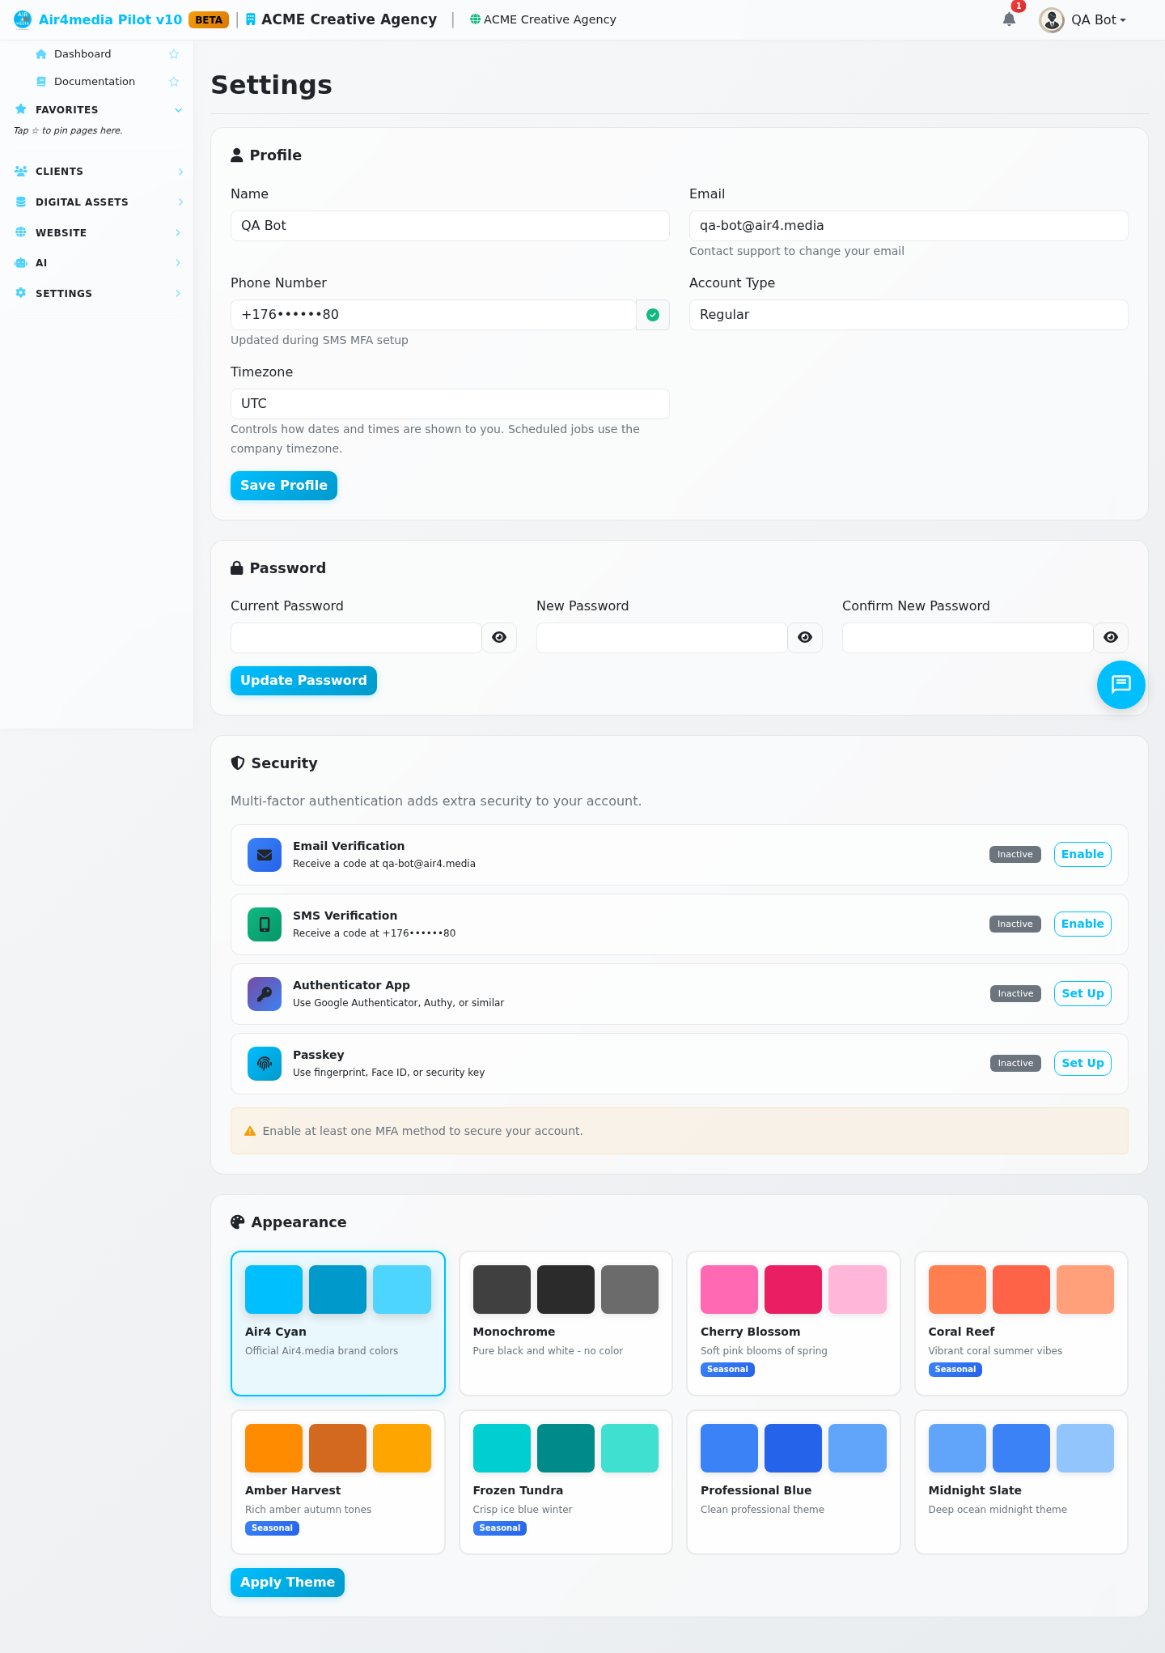The height and width of the screenshot is (1653, 1165).
Task: Click the Air4media logo icon
Action: [23, 19]
